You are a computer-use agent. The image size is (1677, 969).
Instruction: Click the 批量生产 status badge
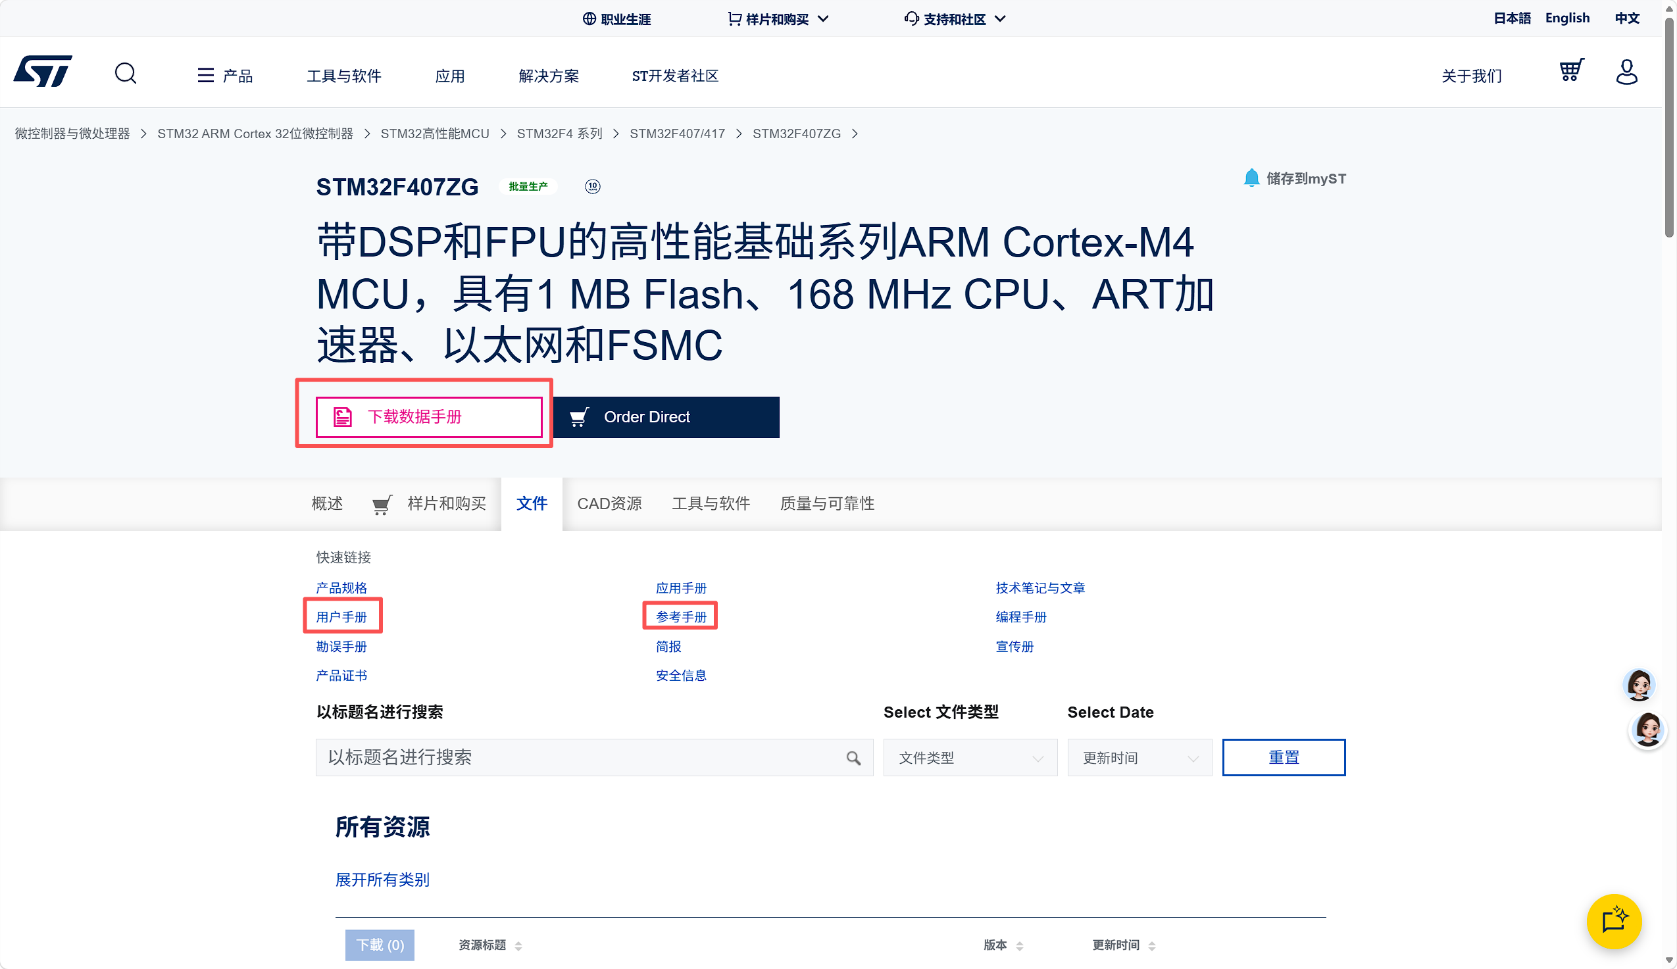click(528, 186)
